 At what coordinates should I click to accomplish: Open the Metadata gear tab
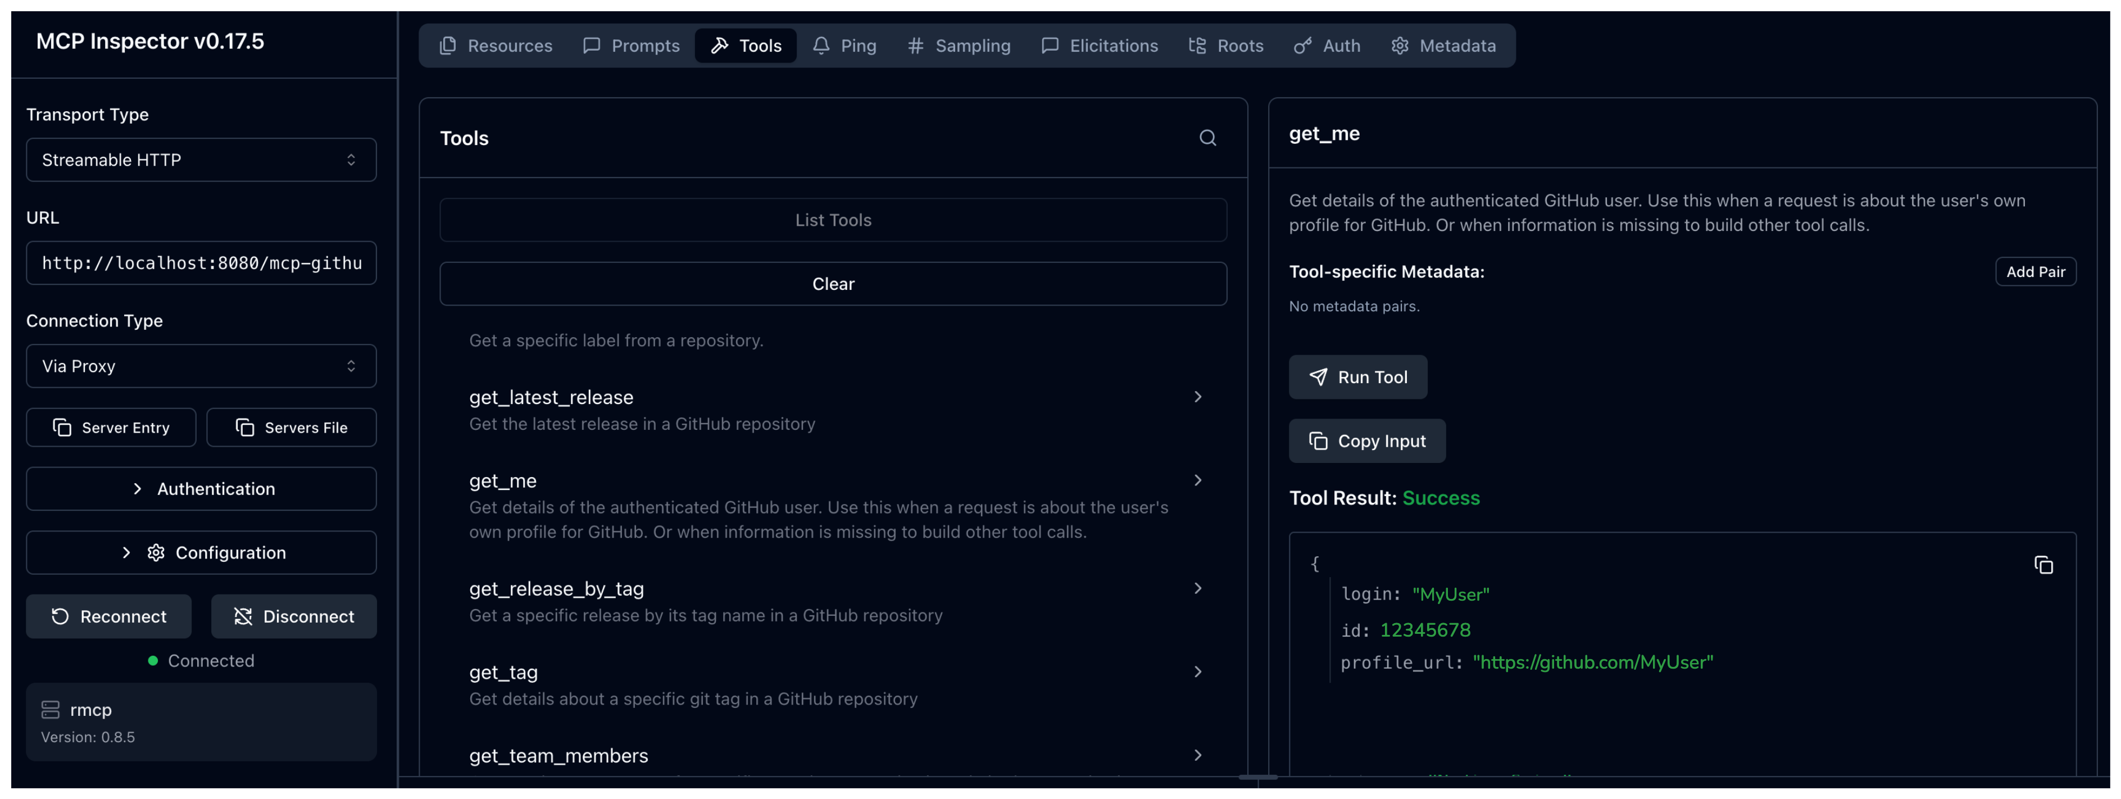pos(1442,46)
